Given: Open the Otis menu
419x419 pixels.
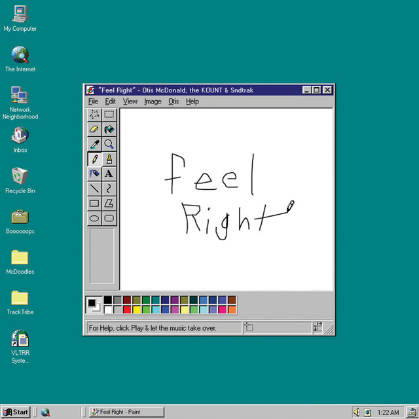Looking at the screenshot, I should point(173,101).
